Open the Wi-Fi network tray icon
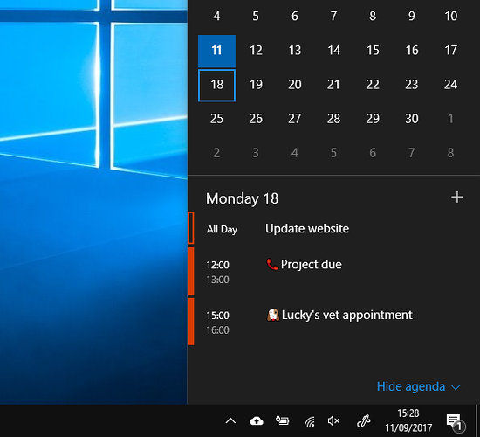This screenshot has height=437, width=480. (x=310, y=421)
